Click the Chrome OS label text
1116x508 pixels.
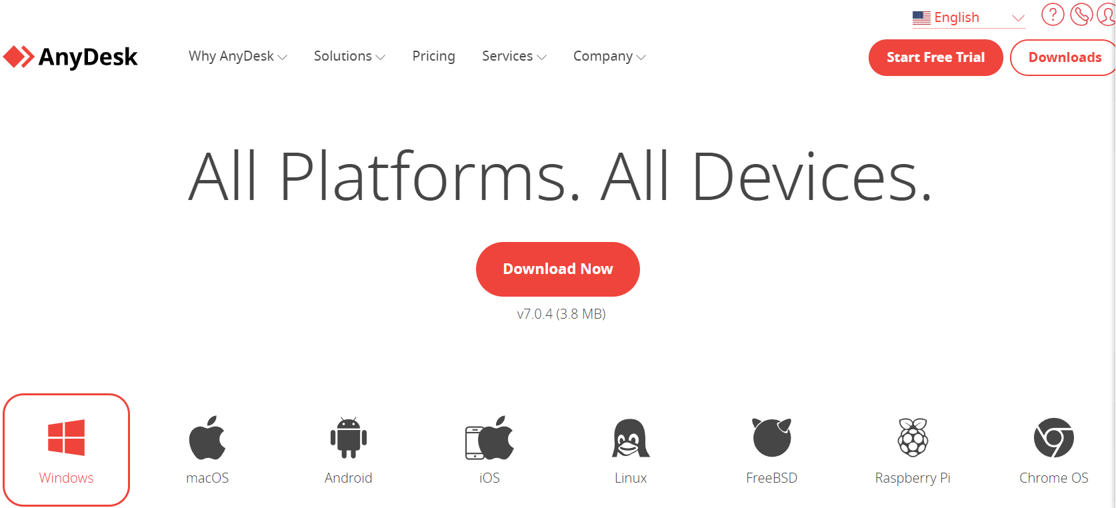[1054, 478]
